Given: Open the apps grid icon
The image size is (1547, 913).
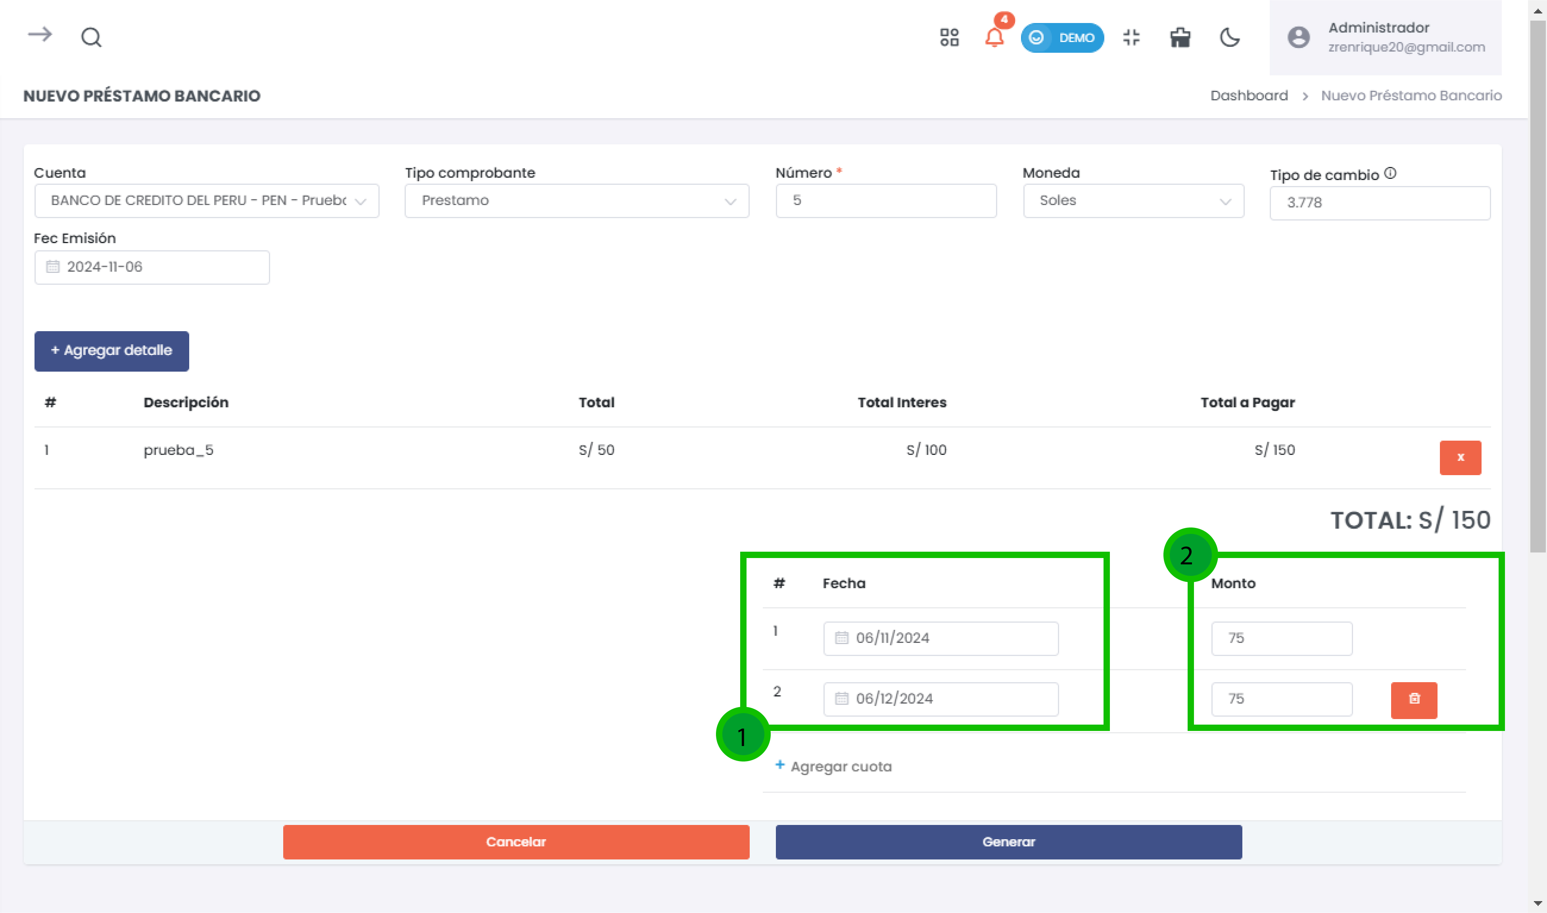Looking at the screenshot, I should [x=949, y=38].
